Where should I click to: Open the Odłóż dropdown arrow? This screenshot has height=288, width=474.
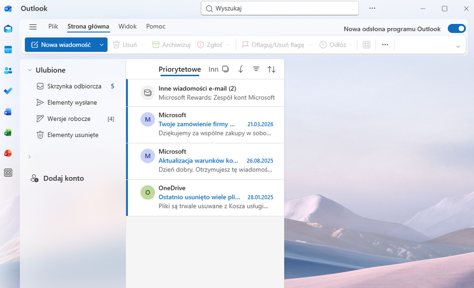(351, 45)
